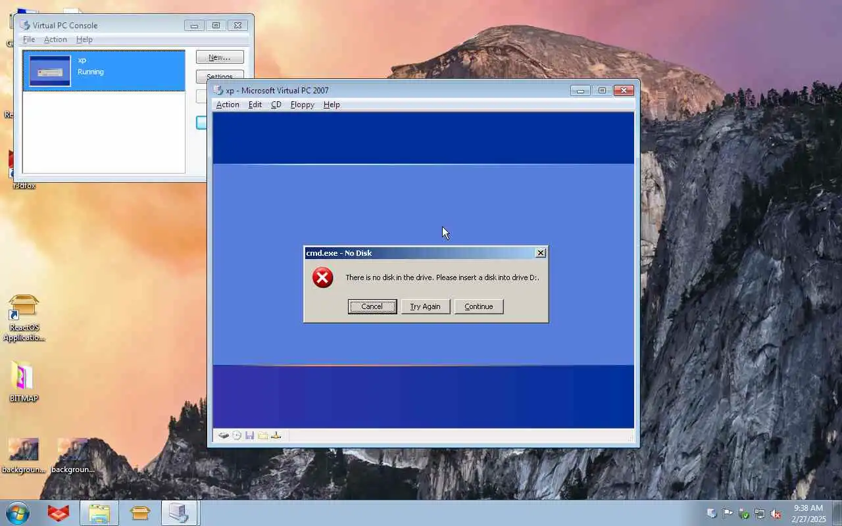The width and height of the screenshot is (842, 526).
Task: Click the Virtual PC tray icon
Action: pos(712,514)
